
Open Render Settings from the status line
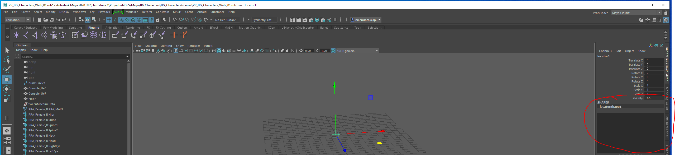pos(311,20)
